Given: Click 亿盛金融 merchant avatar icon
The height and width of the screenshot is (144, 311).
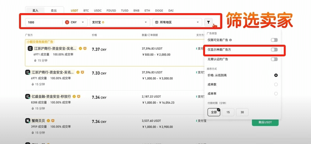Looking at the screenshot, I should (x=28, y=96).
